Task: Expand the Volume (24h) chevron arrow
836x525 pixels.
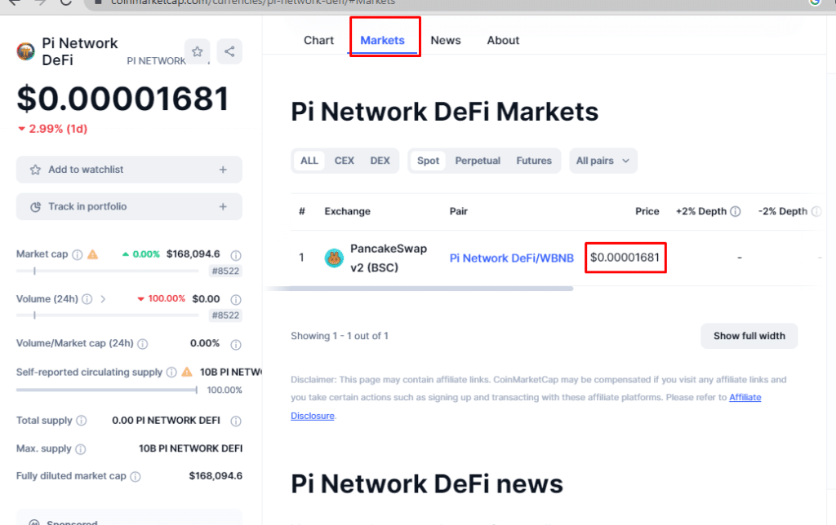Action: tap(103, 299)
